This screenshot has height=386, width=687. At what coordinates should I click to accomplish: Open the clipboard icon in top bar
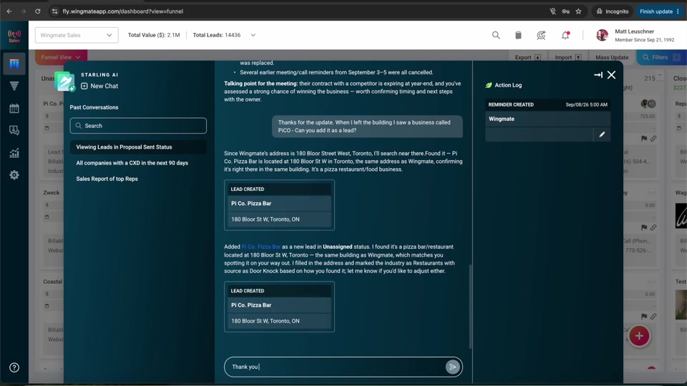click(x=518, y=35)
